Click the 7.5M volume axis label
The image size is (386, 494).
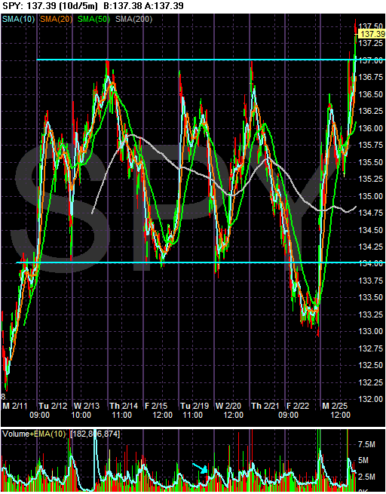pyautogui.click(x=367, y=445)
